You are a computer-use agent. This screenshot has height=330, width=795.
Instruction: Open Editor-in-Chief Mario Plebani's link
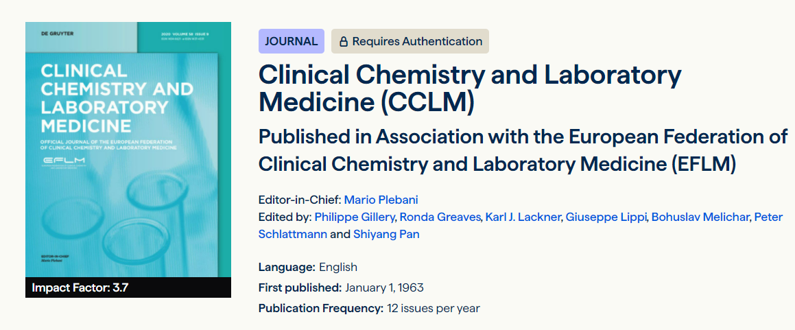(x=381, y=200)
